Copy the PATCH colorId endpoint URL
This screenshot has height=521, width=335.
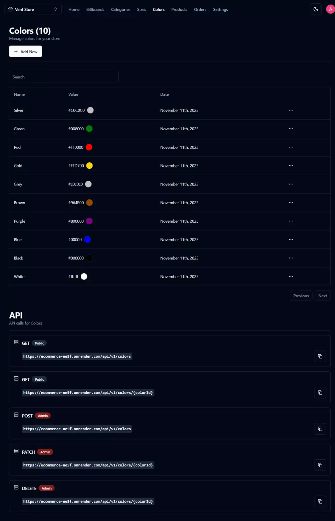(320, 465)
